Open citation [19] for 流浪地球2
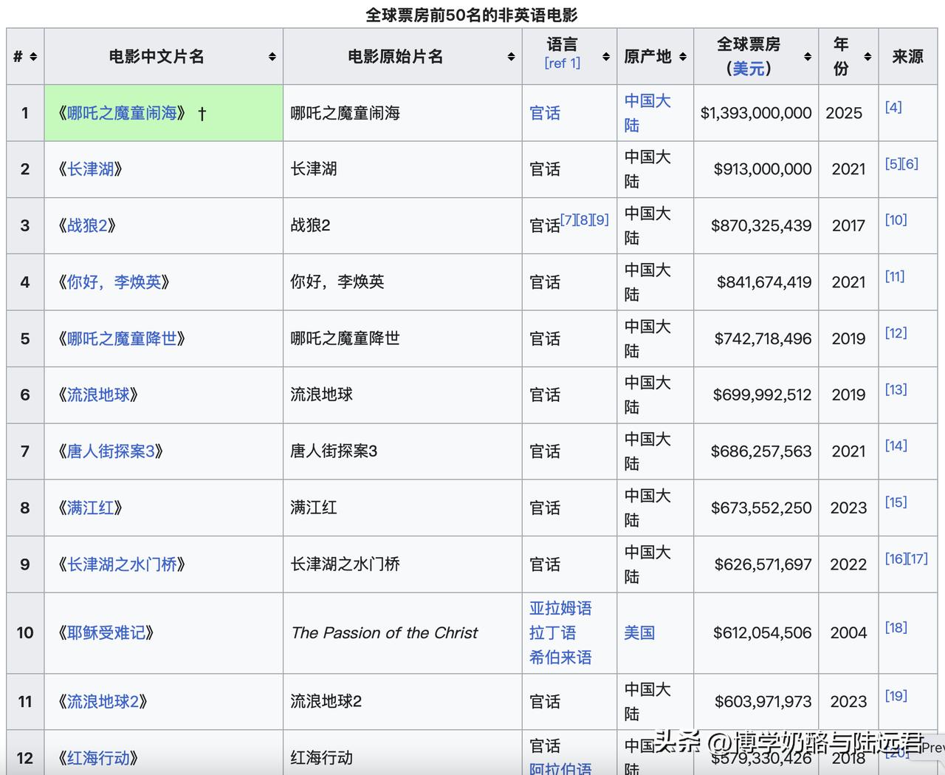The image size is (945, 775). tap(896, 696)
